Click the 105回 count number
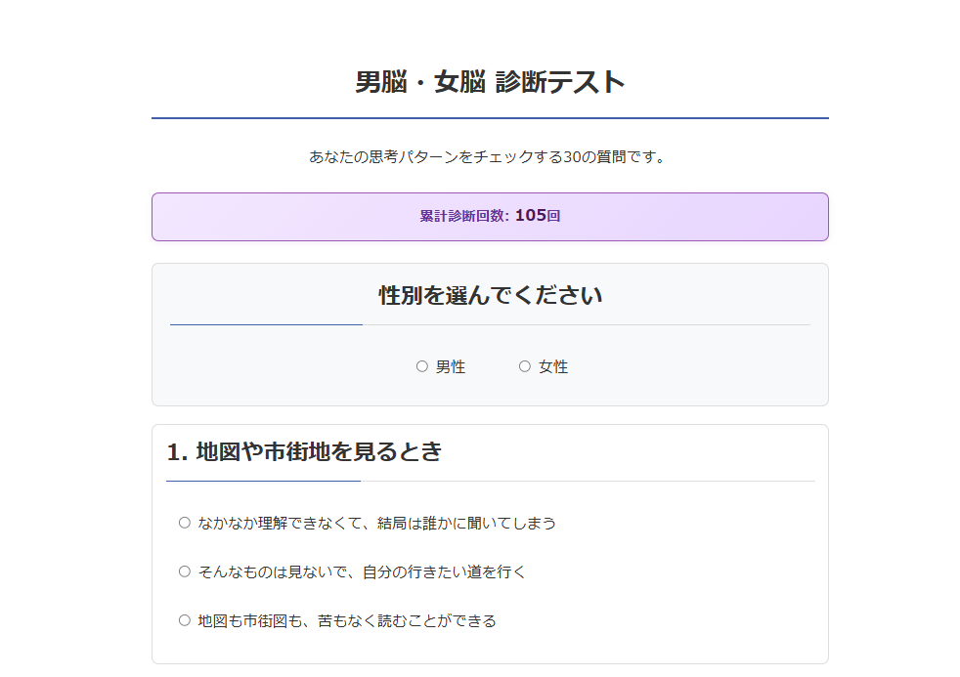The width and height of the screenshot is (960, 677). [x=538, y=215]
